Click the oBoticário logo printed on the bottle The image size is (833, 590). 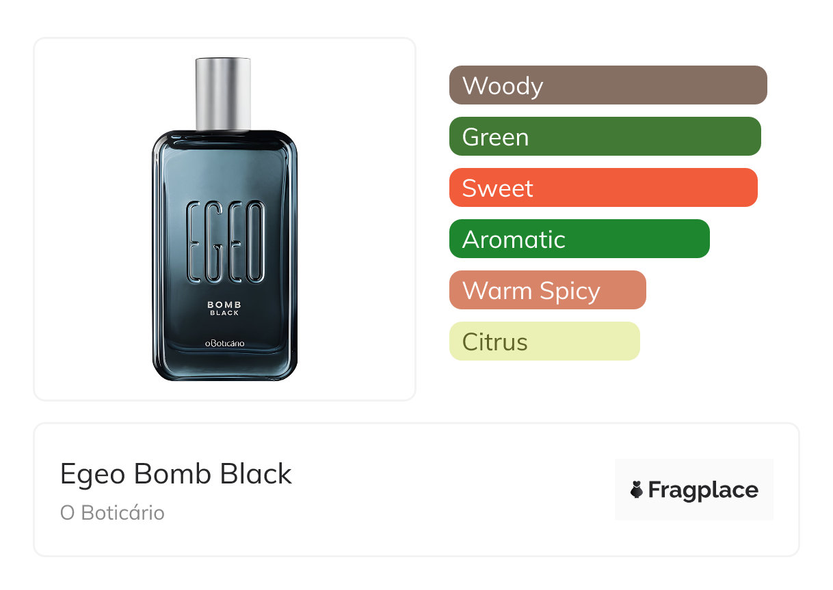tap(224, 343)
